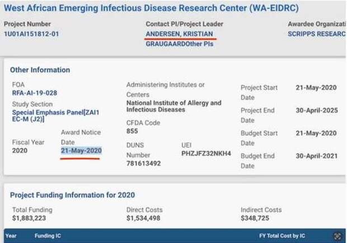Sort by the Year column header
The height and width of the screenshot is (243, 347).
[x=11, y=236]
